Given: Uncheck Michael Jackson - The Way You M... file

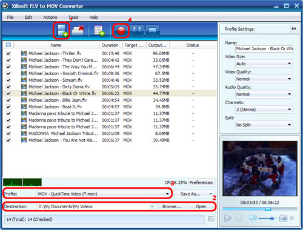Looking at the screenshot, I should [x=8, y=67].
